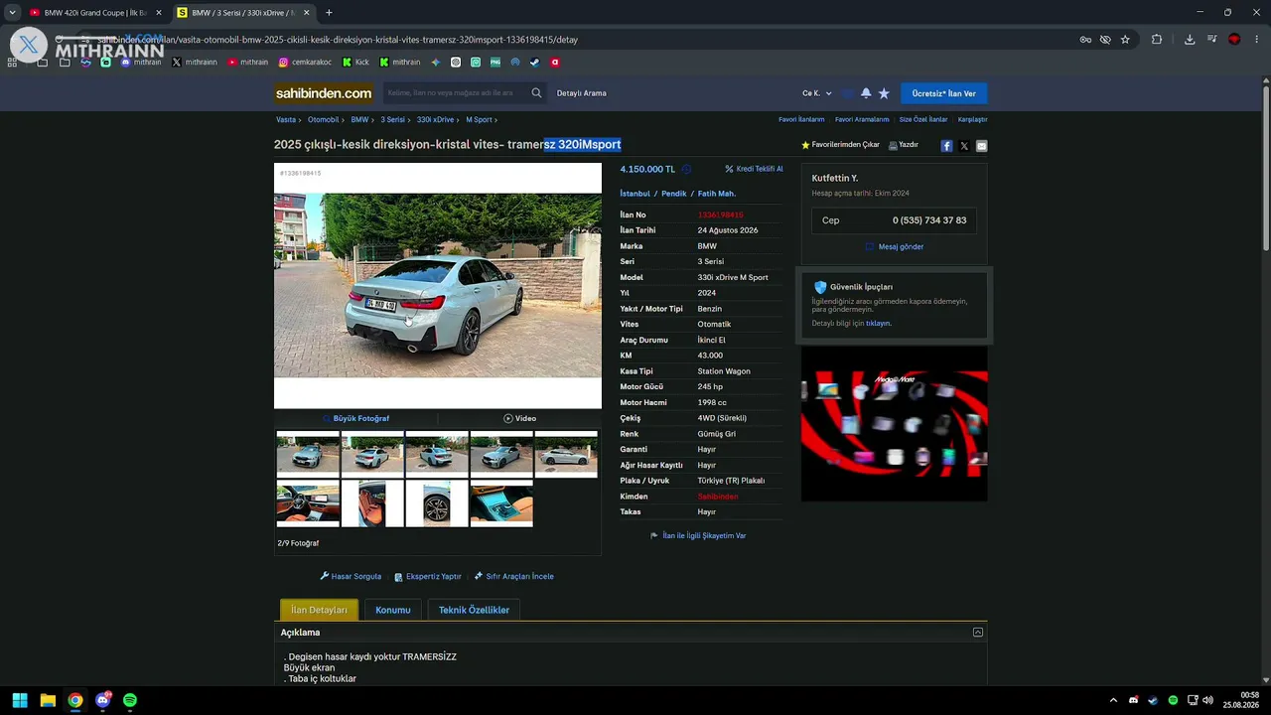Switch to the Konumu tab

[x=393, y=610]
